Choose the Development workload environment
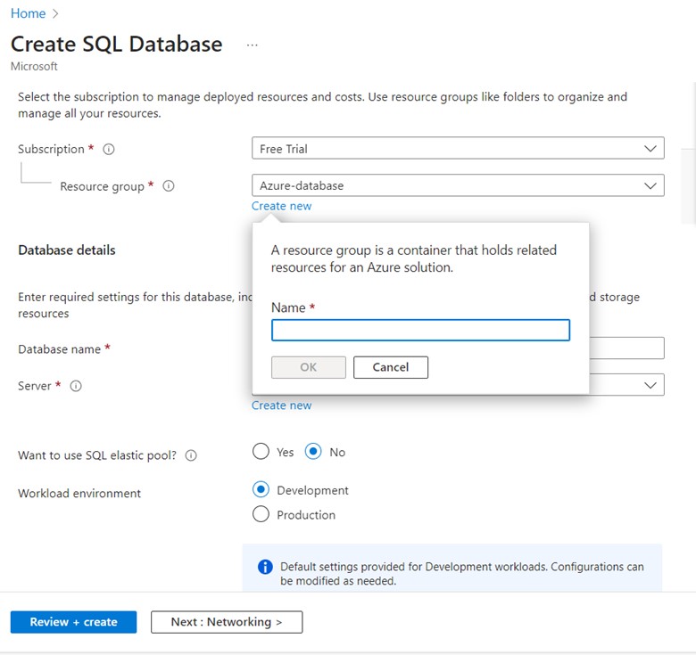 (x=261, y=489)
